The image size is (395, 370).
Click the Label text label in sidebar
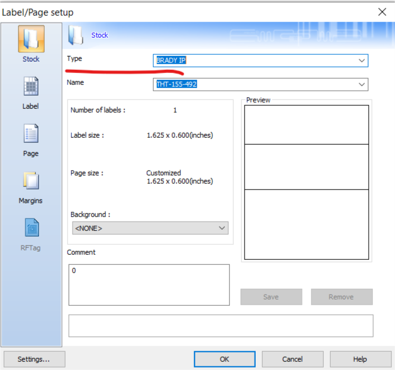(30, 106)
